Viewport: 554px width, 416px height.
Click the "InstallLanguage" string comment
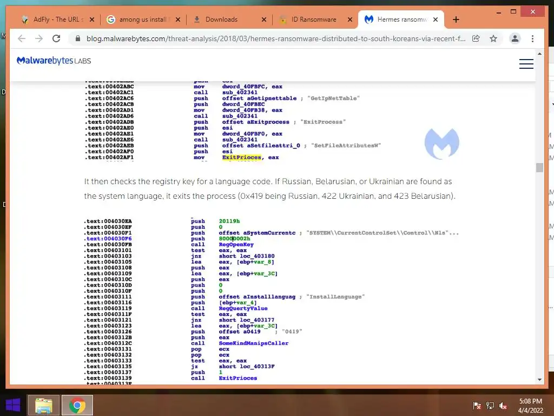335,297
